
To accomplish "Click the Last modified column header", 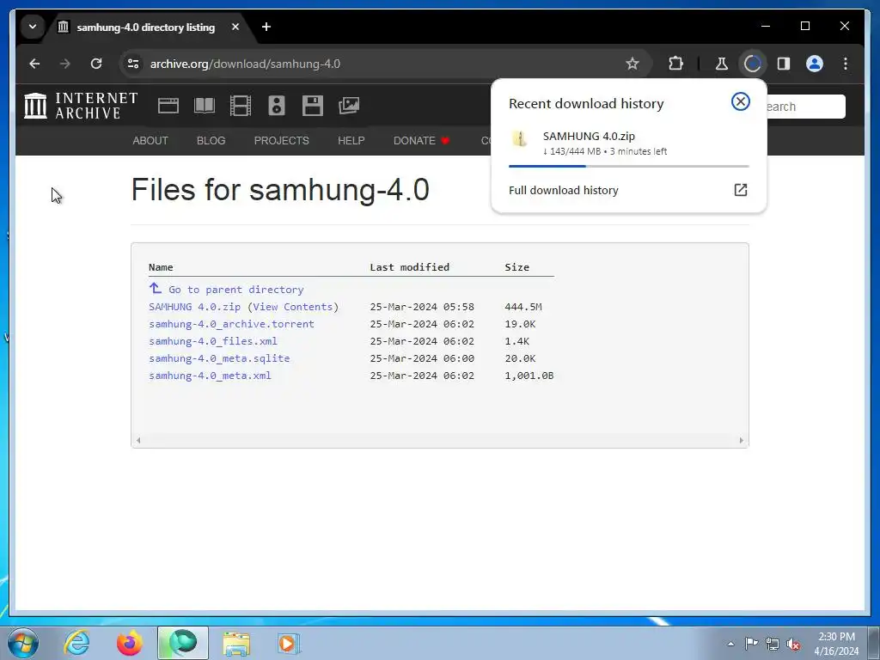I will pyautogui.click(x=410, y=267).
